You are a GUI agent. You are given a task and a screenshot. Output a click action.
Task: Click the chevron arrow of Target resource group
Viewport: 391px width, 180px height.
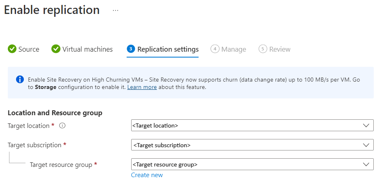(366, 164)
